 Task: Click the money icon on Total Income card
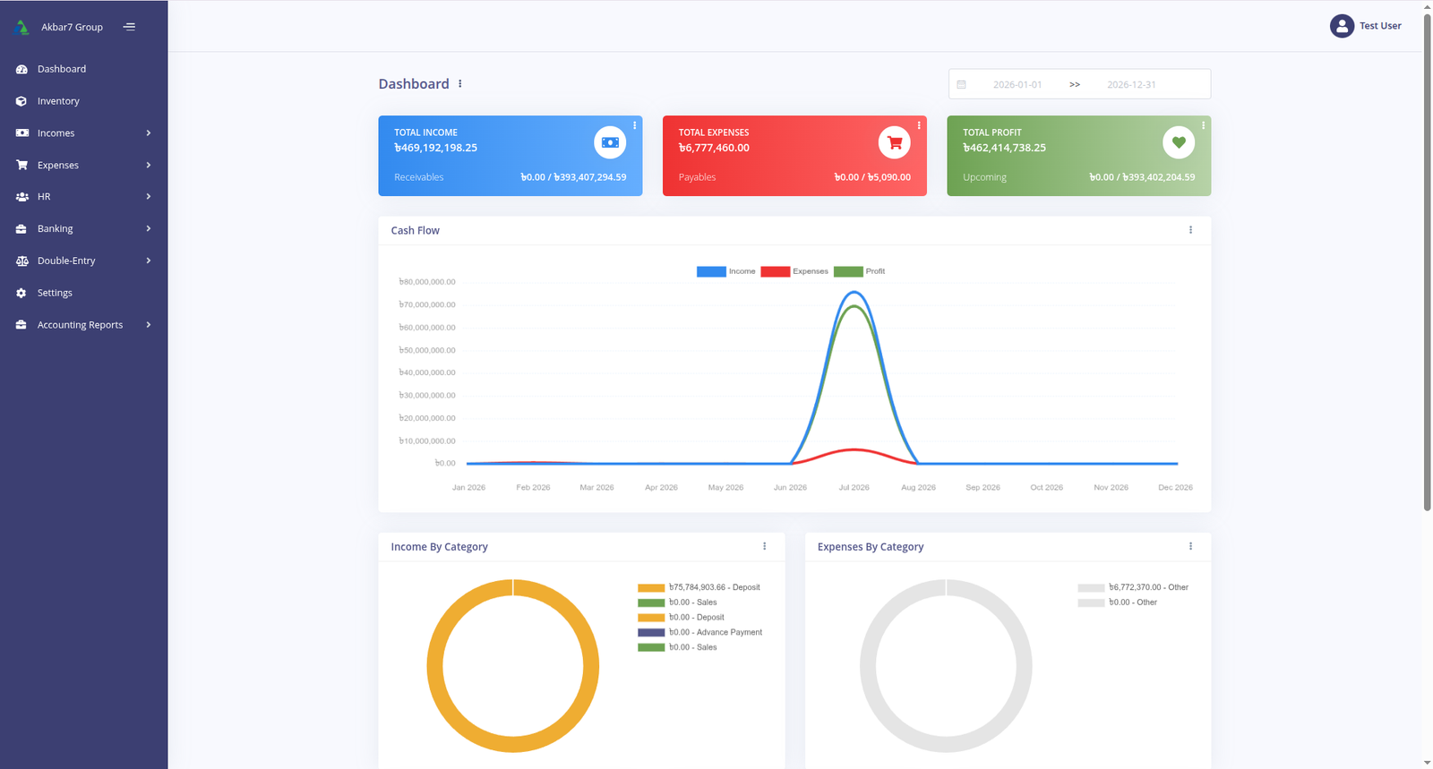click(610, 142)
